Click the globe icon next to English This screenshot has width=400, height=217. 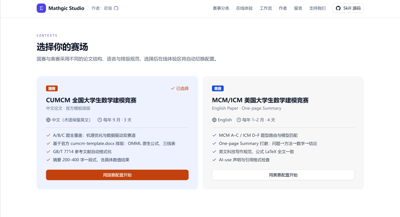coord(214,120)
